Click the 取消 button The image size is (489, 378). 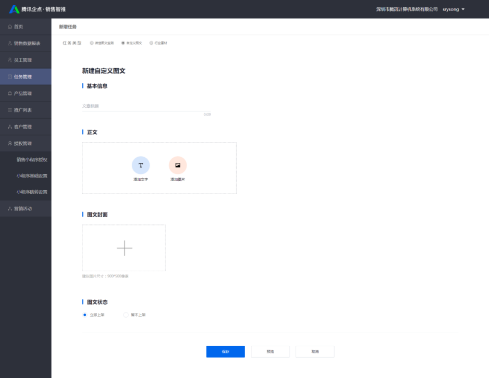click(x=315, y=351)
